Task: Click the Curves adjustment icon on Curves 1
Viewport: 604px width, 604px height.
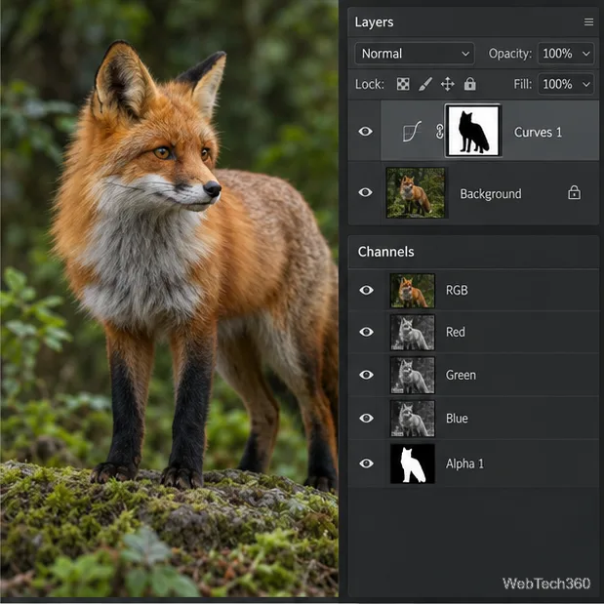Action: (x=412, y=132)
